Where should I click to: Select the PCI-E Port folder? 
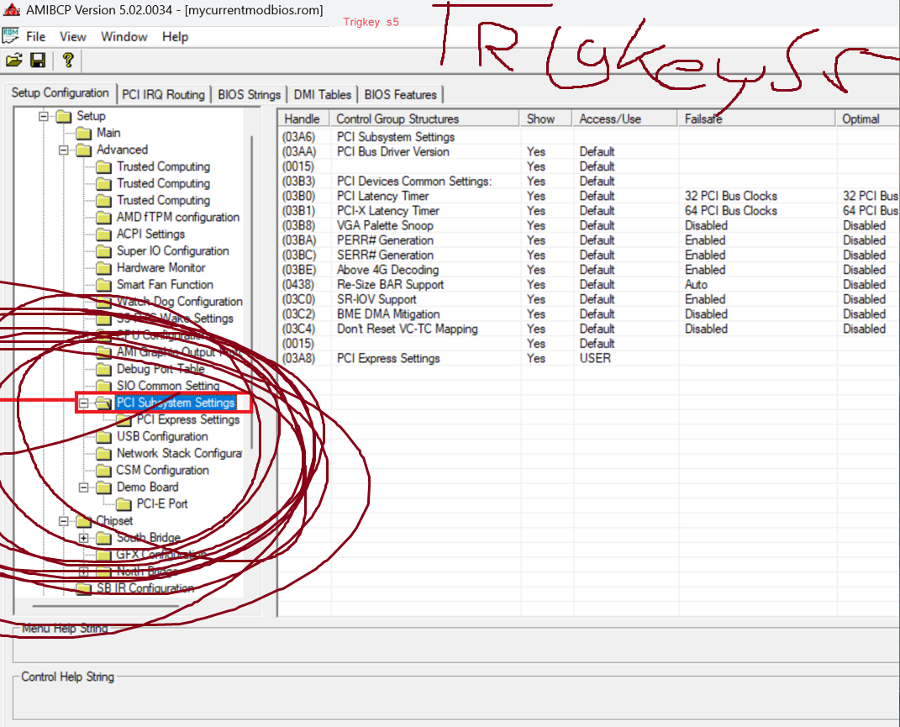tap(152, 504)
